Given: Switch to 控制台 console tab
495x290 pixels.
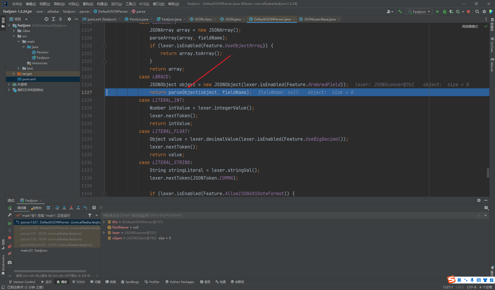Looking at the screenshot, I should click(36, 208).
